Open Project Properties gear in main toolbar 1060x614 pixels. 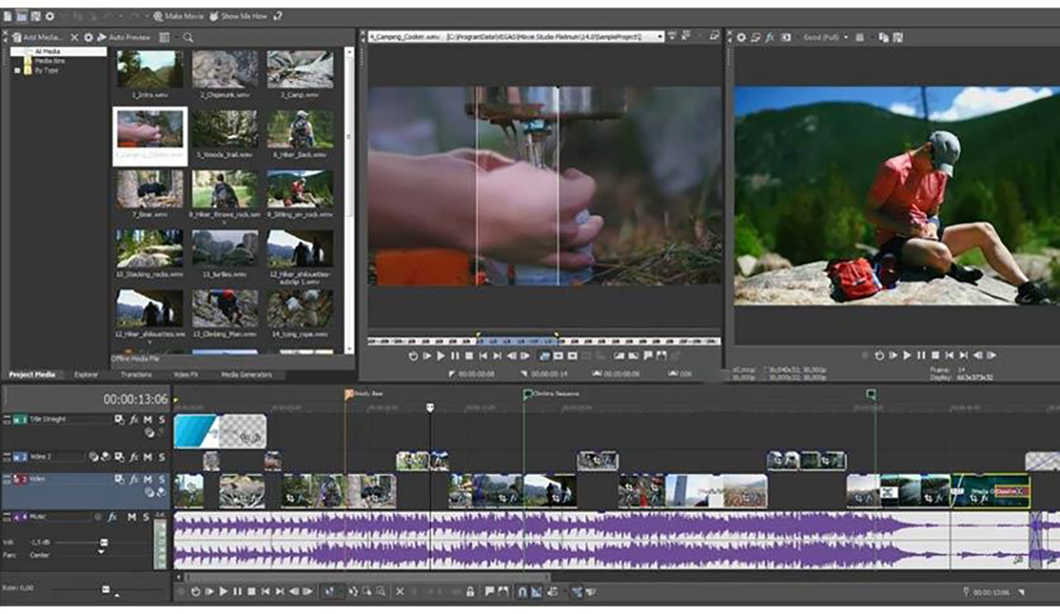click(x=49, y=16)
